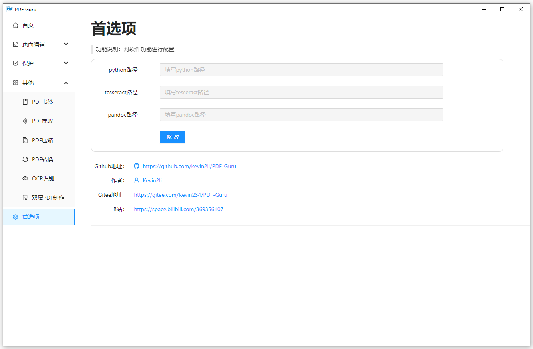Click the 其他 submenu label

click(28, 83)
